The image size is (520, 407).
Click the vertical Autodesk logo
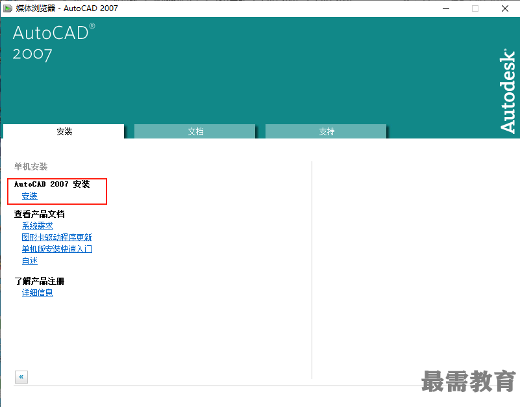point(508,92)
